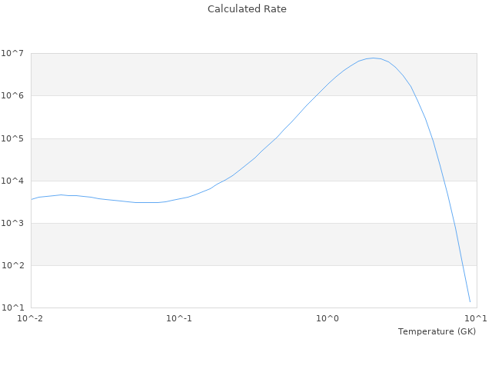The width and height of the screenshot is (492, 369).
Task: Select the 10^6 y-axis tick label
Action: coord(15,96)
